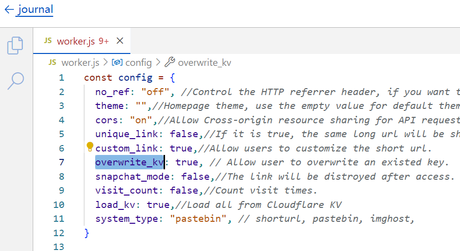The height and width of the screenshot is (251, 460).
Task: Expand the overwrite_kv breadcrumb segment
Action: [x=204, y=62]
